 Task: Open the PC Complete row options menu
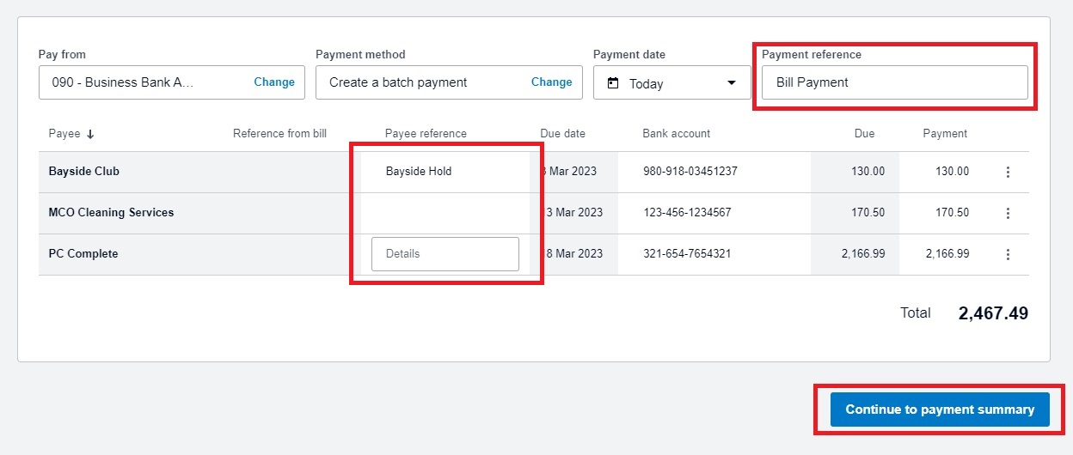(x=1008, y=254)
